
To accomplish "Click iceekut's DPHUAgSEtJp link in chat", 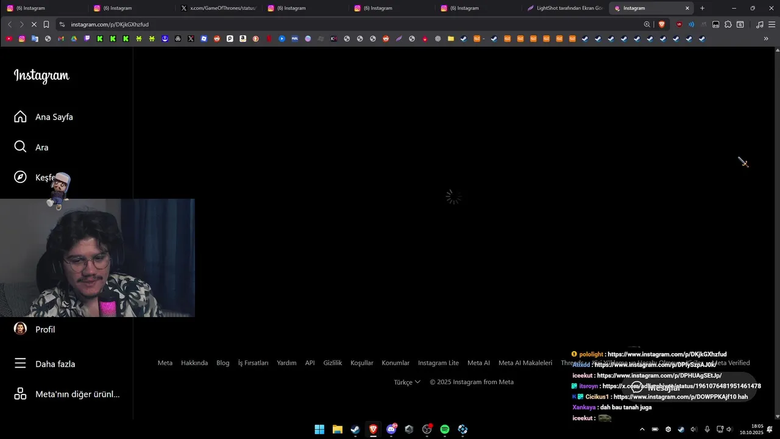I will pos(659,376).
